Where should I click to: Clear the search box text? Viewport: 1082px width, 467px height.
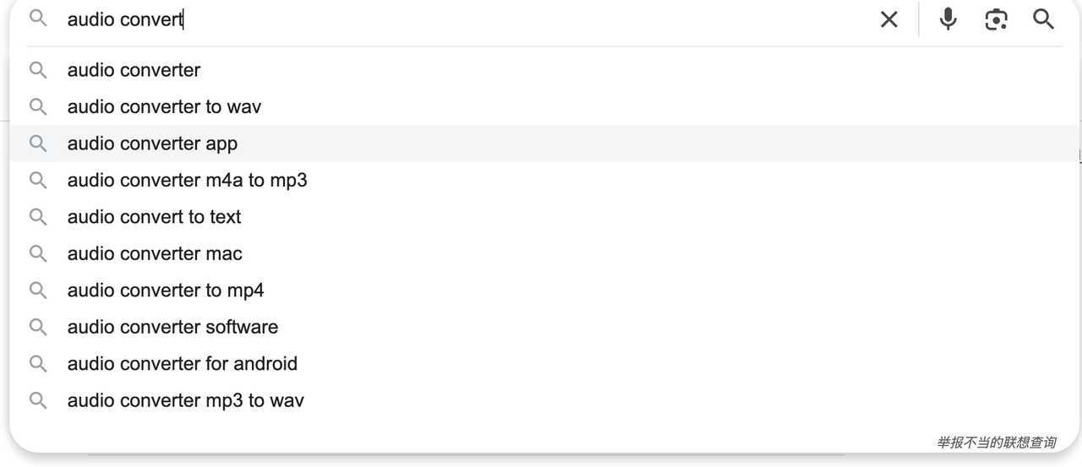pos(888,19)
